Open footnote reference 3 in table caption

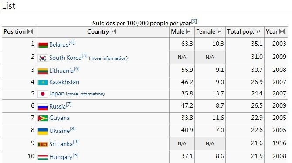[194, 21]
